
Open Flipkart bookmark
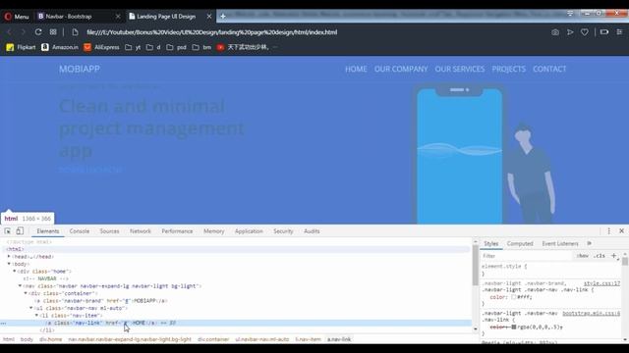tap(21, 47)
